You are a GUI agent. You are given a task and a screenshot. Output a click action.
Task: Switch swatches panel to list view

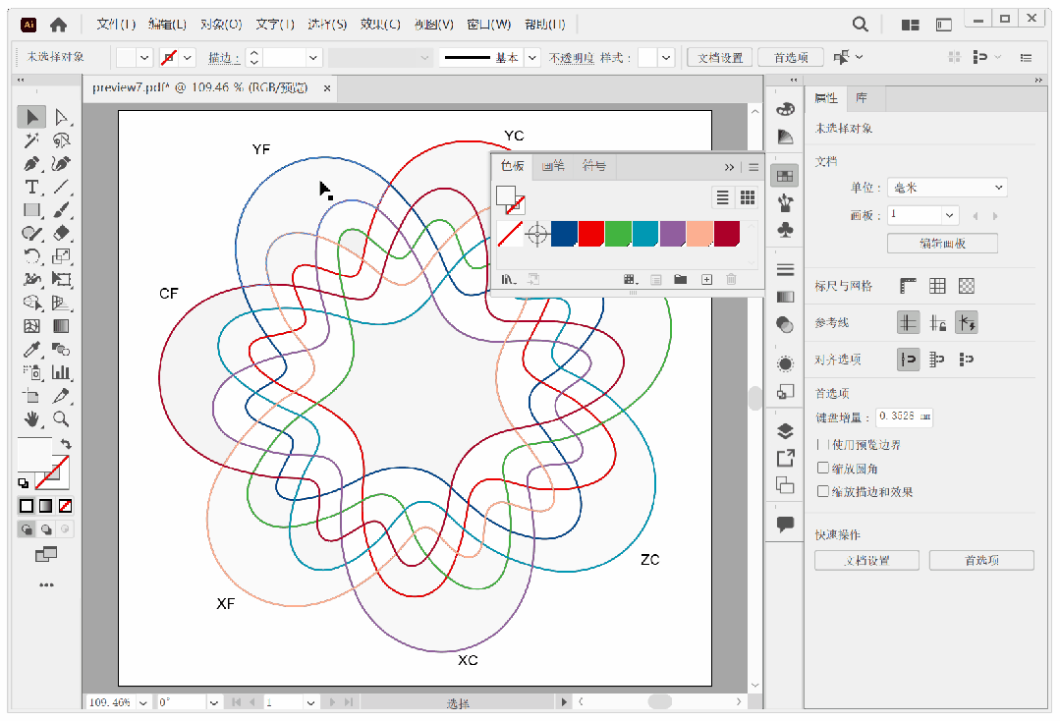click(x=723, y=197)
